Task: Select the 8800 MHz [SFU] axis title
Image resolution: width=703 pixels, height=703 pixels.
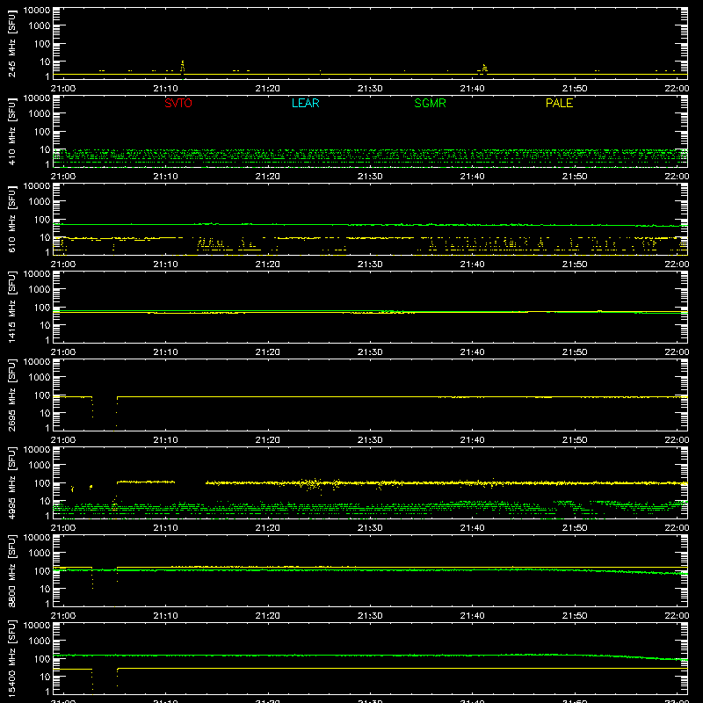Action: [11, 570]
